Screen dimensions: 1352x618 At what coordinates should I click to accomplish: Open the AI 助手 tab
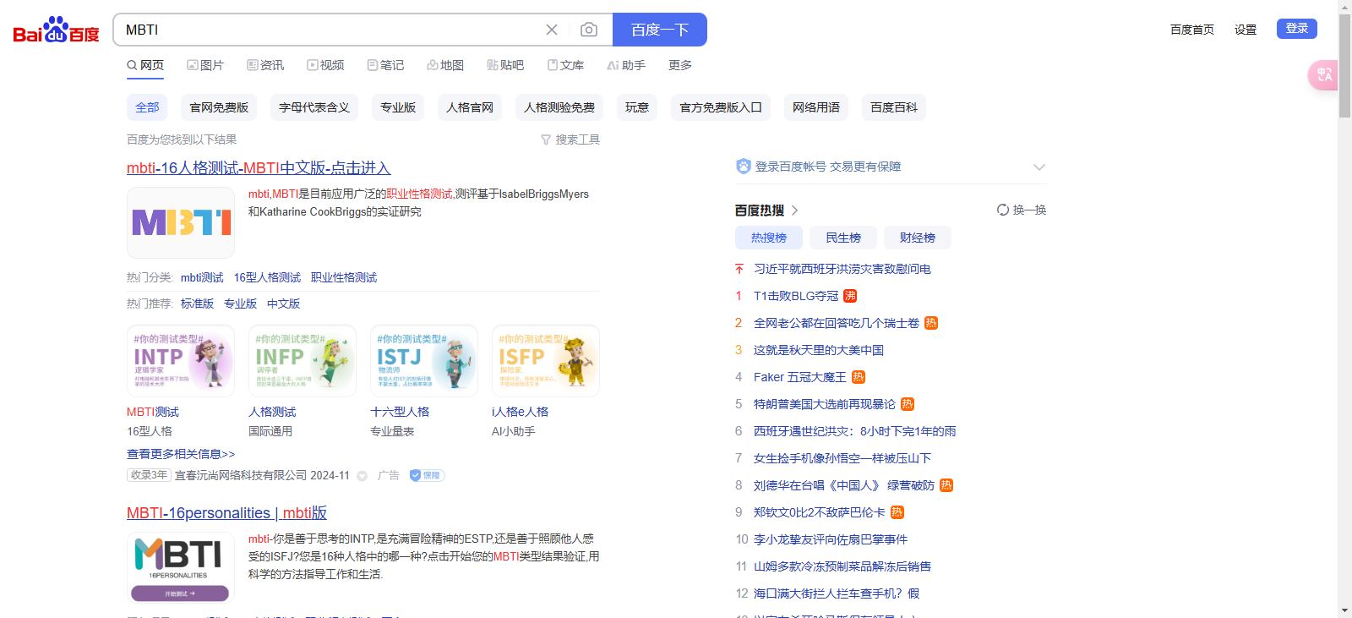click(x=626, y=65)
